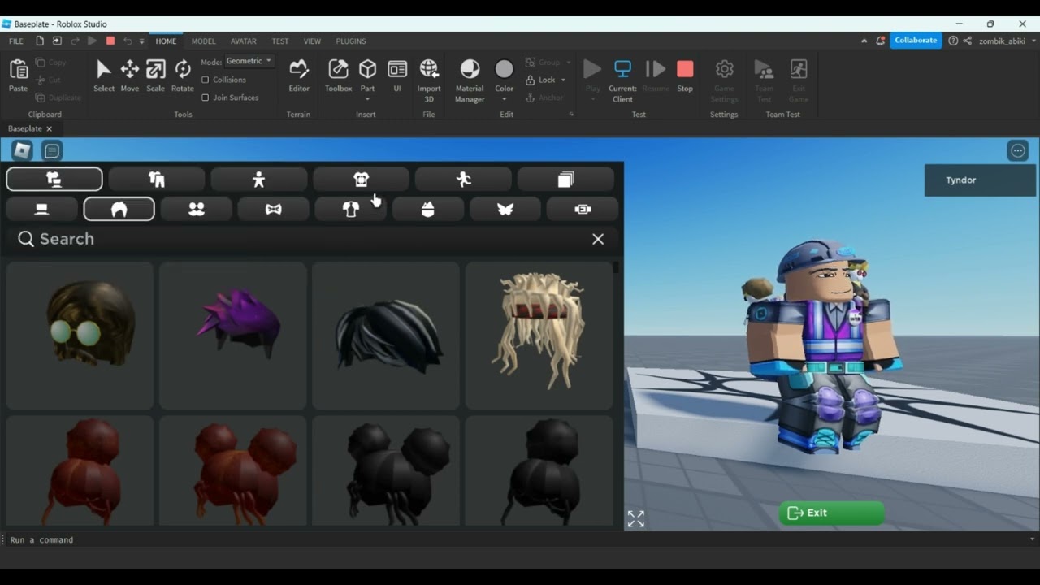Open the Terrain Editor

click(299, 76)
